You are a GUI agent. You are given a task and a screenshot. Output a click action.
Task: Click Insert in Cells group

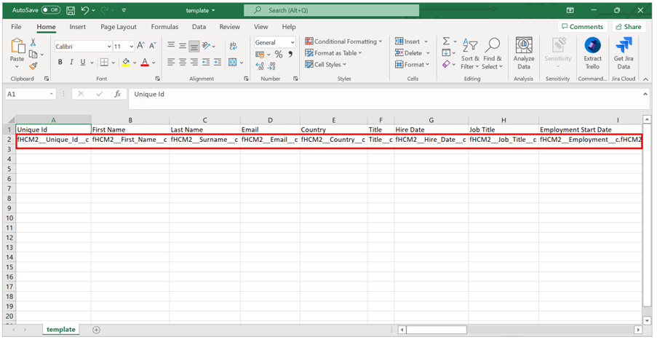[412, 41]
